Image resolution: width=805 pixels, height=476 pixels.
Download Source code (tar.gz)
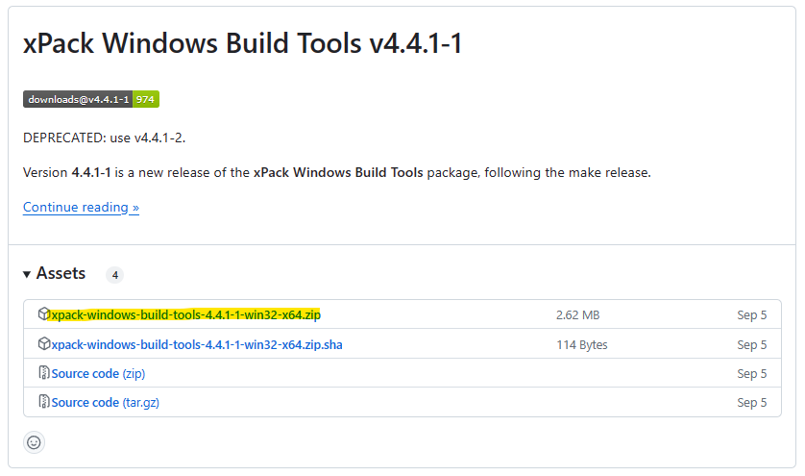point(106,402)
